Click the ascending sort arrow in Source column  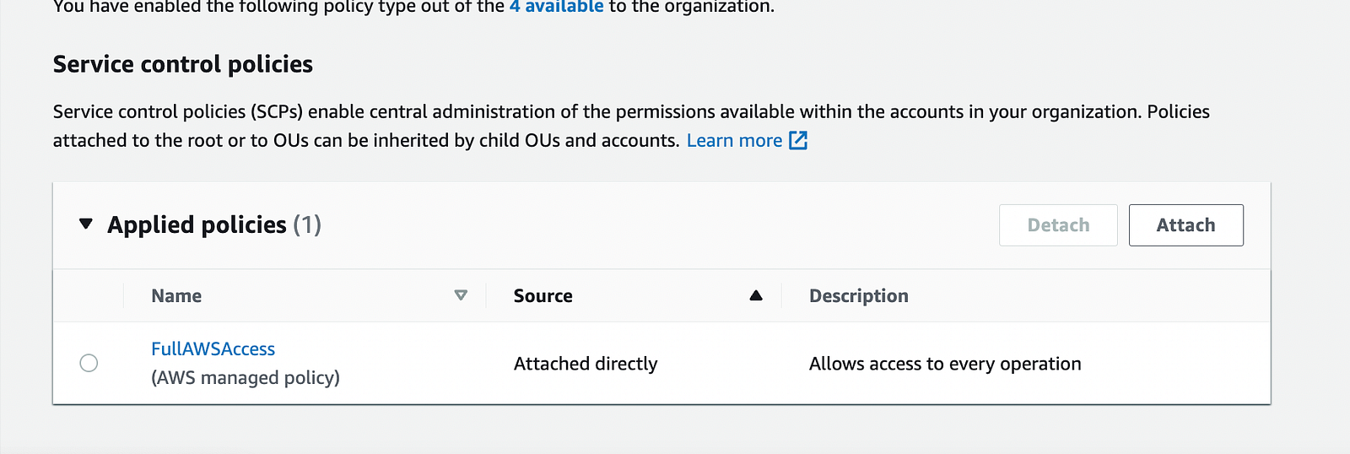pyautogui.click(x=756, y=295)
